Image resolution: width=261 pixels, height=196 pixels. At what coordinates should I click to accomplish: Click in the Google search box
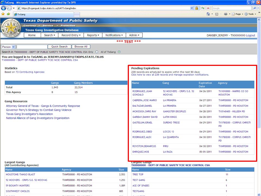click(x=232, y=8)
